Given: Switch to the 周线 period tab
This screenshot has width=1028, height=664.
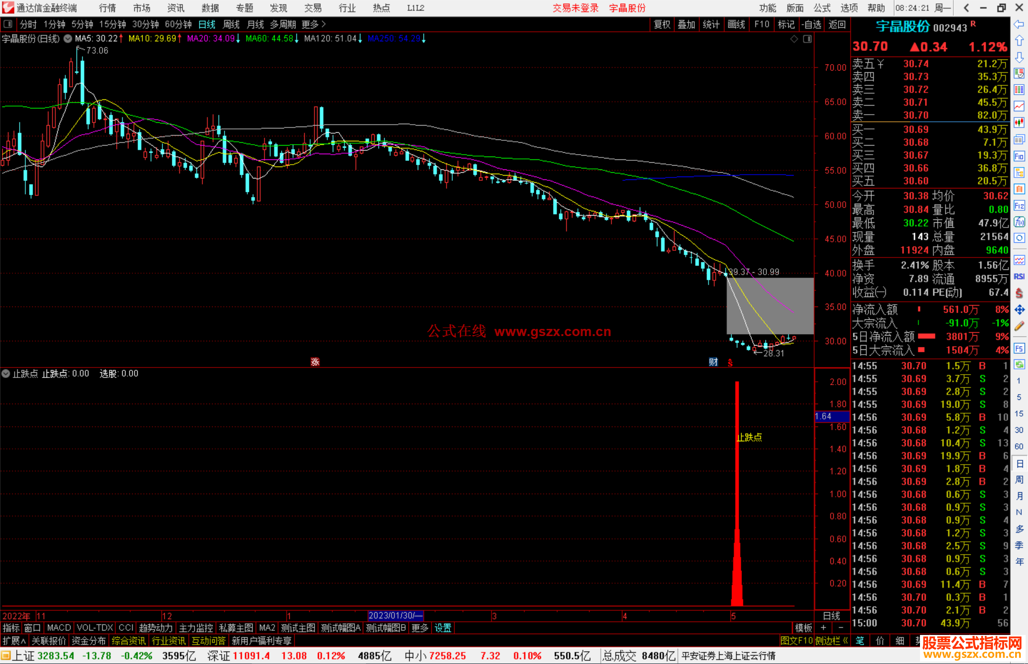Looking at the screenshot, I should tap(231, 24).
